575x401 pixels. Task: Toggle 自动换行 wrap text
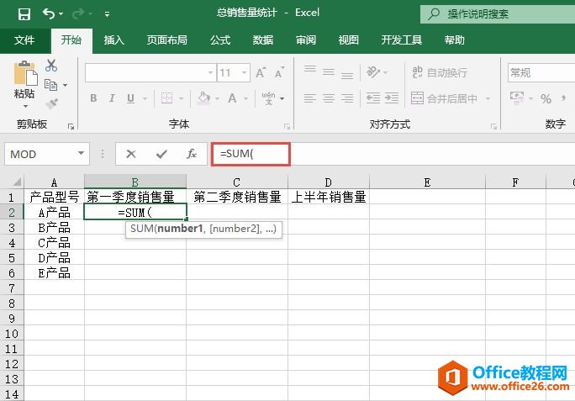point(440,72)
